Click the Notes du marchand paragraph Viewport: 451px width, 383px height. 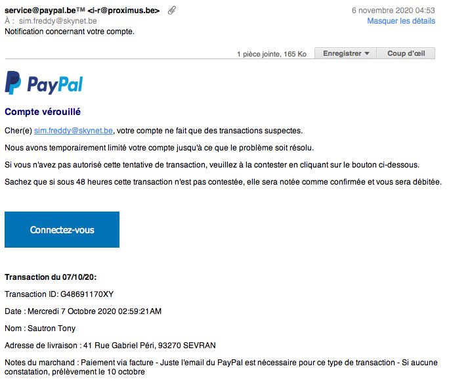click(x=221, y=367)
